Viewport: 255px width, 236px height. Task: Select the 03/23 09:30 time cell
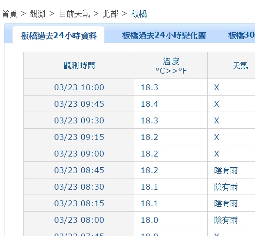[79, 120]
